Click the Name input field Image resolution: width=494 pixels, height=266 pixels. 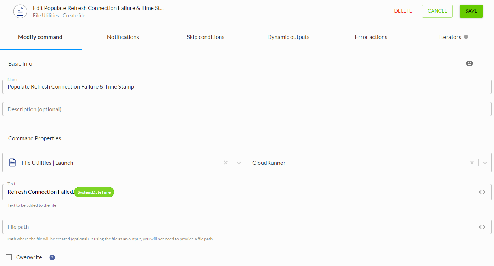point(247,87)
